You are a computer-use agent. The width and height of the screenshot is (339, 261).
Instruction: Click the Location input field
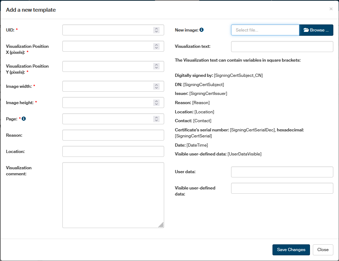[113, 151]
